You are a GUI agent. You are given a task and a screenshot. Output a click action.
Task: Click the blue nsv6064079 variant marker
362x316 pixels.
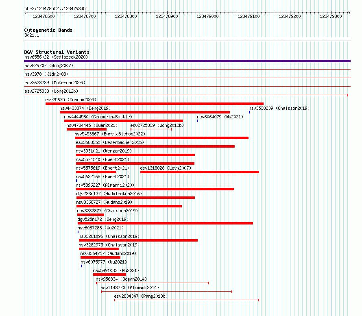198,121
